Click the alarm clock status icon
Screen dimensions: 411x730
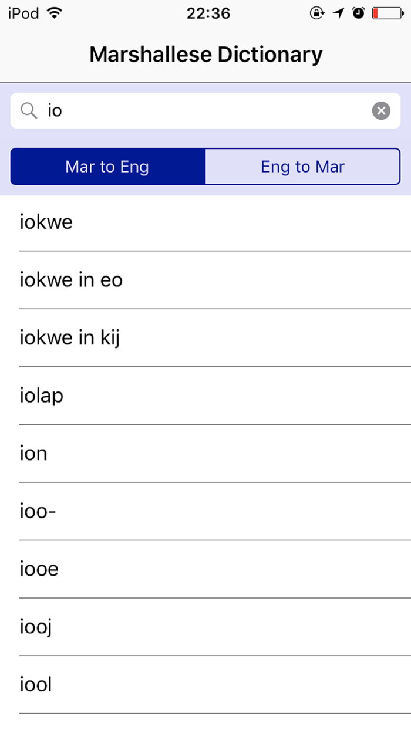(359, 12)
